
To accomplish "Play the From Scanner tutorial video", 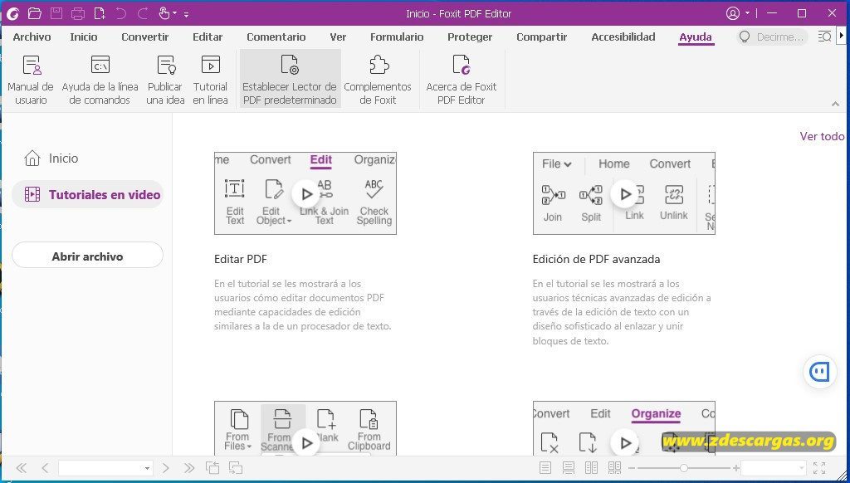I will click(305, 442).
